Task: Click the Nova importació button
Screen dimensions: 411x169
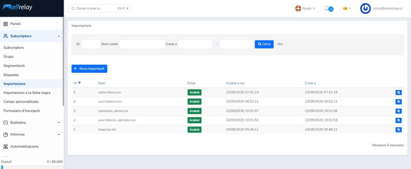Action: 89,69
